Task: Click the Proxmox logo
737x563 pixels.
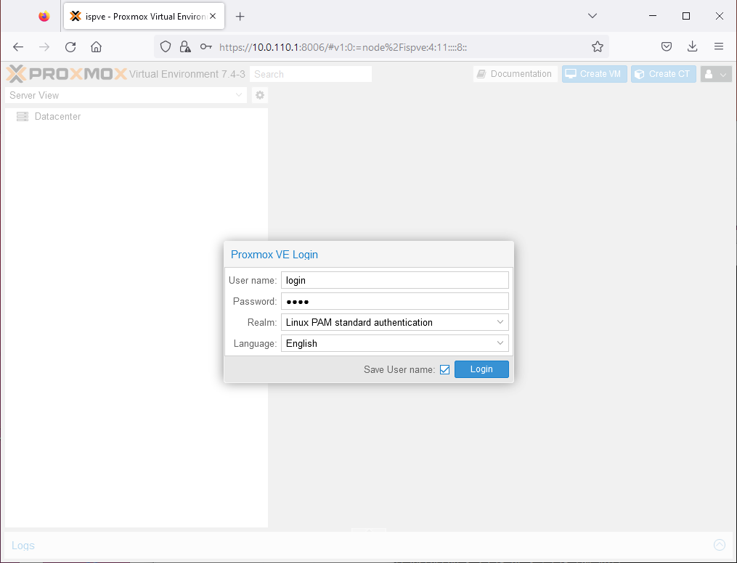Action: pos(66,74)
